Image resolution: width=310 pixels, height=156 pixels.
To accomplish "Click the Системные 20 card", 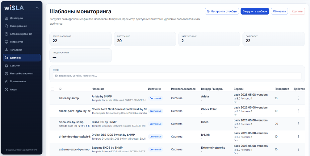I will coord(145,39).
